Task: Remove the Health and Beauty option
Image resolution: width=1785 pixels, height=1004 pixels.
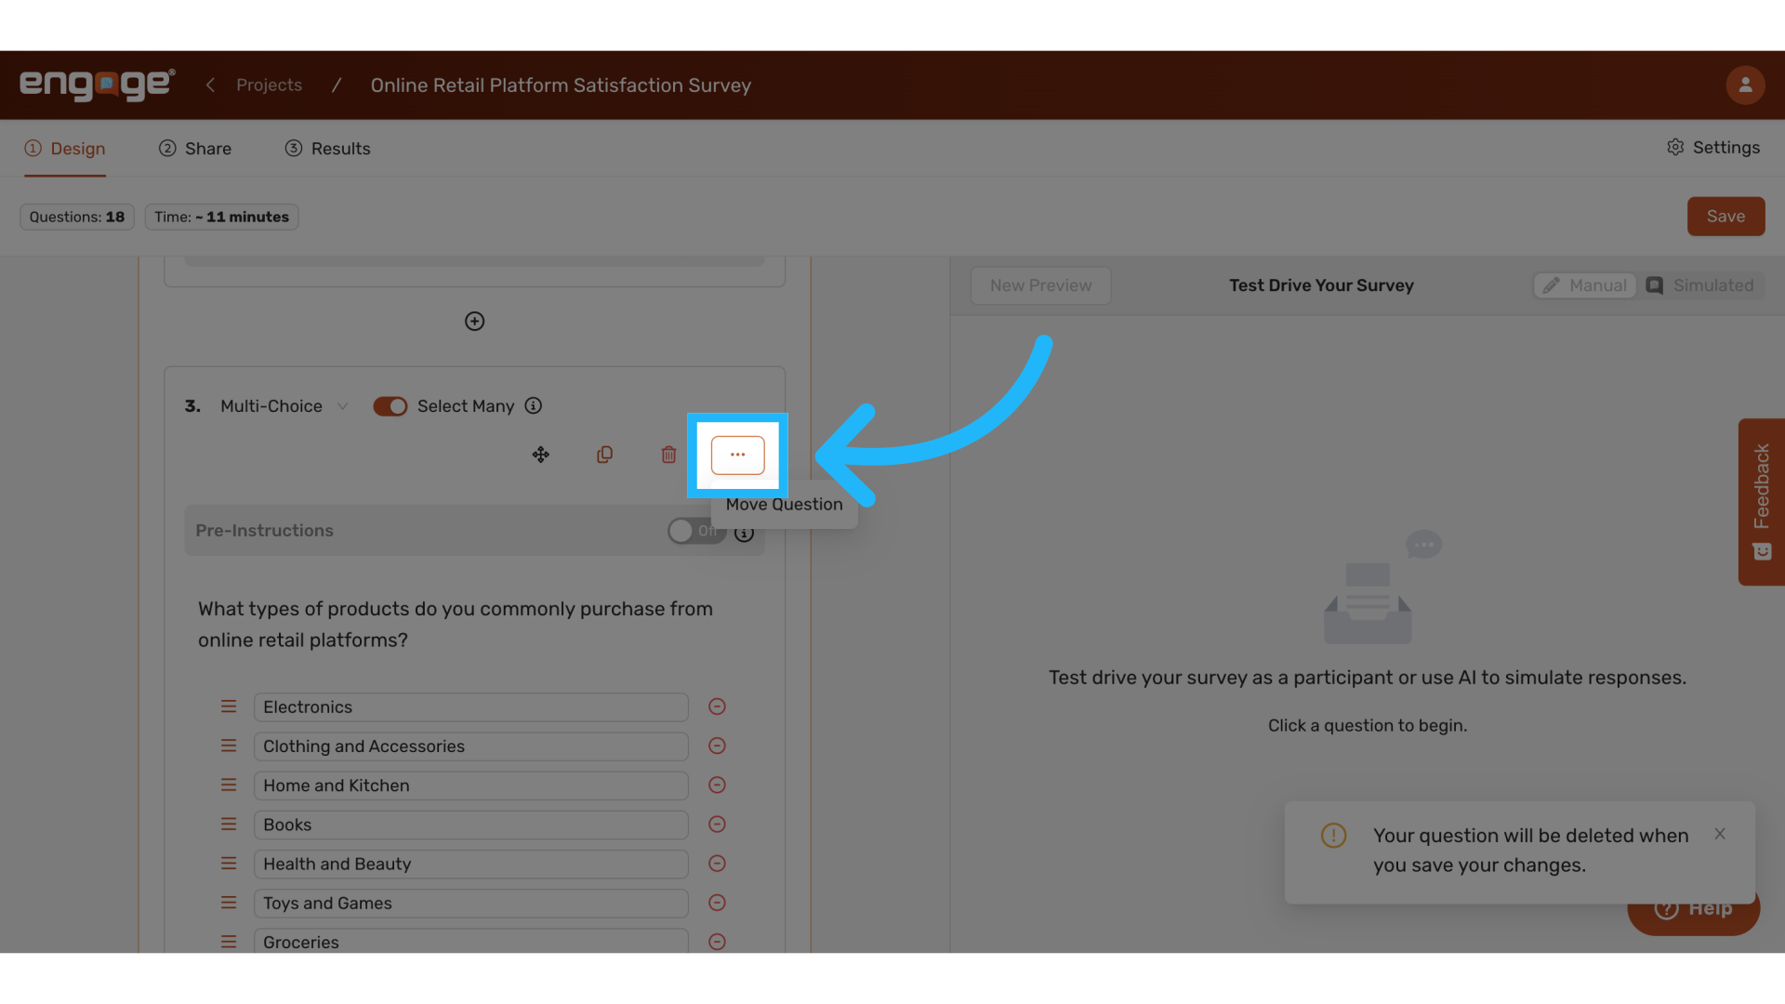Action: click(x=717, y=863)
